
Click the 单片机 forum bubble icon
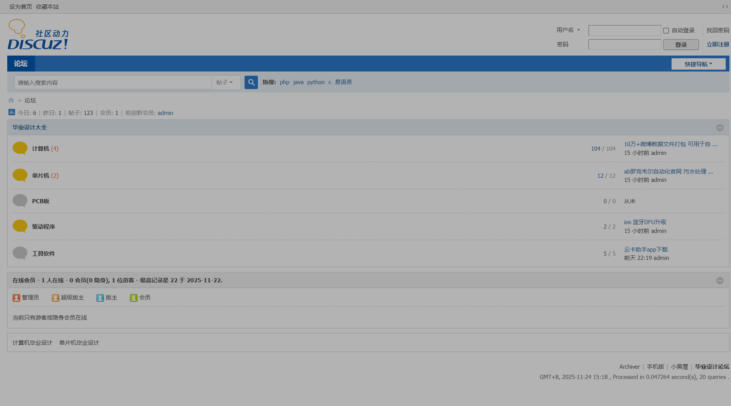click(x=20, y=175)
